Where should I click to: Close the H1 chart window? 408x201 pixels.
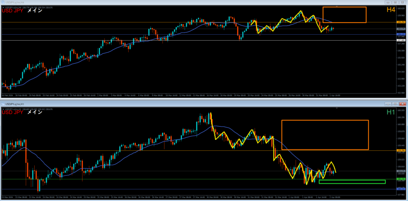pos(402,104)
